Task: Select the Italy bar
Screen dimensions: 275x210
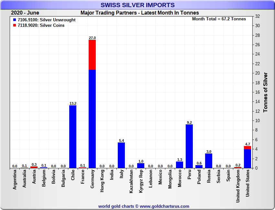Action: point(121,155)
